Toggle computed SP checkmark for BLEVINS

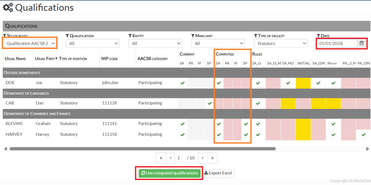246,124
